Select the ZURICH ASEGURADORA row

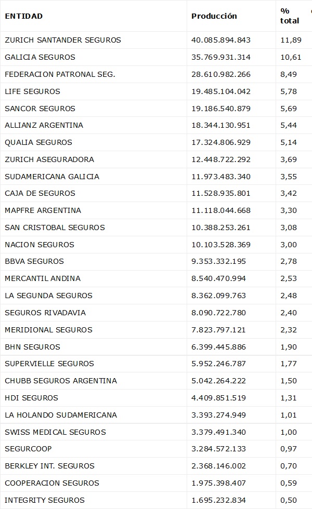pos(49,159)
